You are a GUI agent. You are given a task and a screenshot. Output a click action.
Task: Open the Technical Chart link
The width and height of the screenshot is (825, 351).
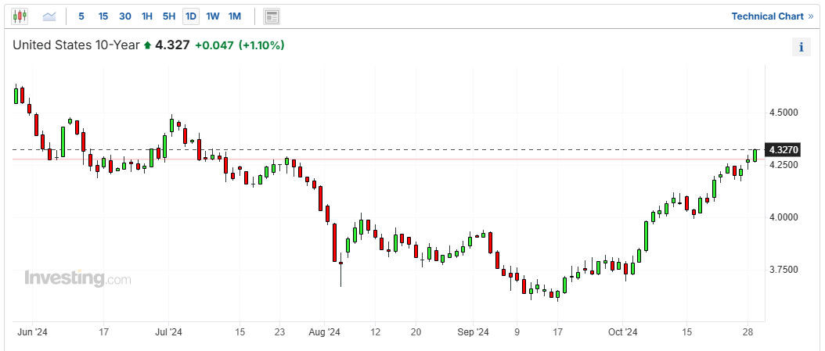767,16
